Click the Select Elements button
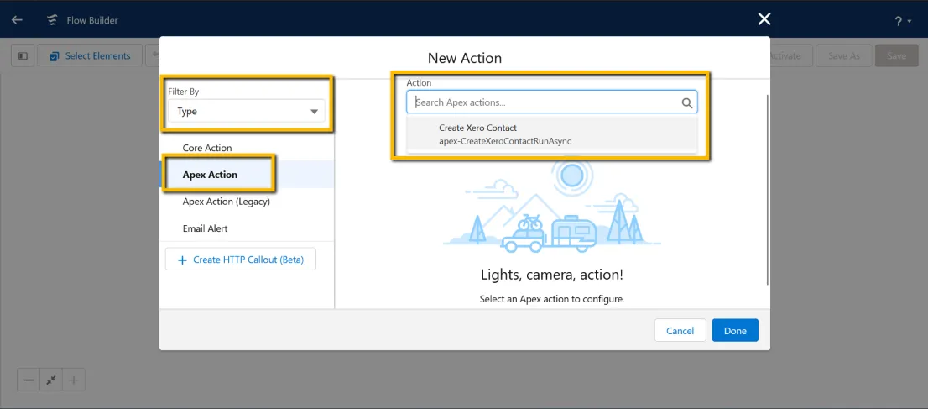This screenshot has height=409, width=928. pos(90,55)
